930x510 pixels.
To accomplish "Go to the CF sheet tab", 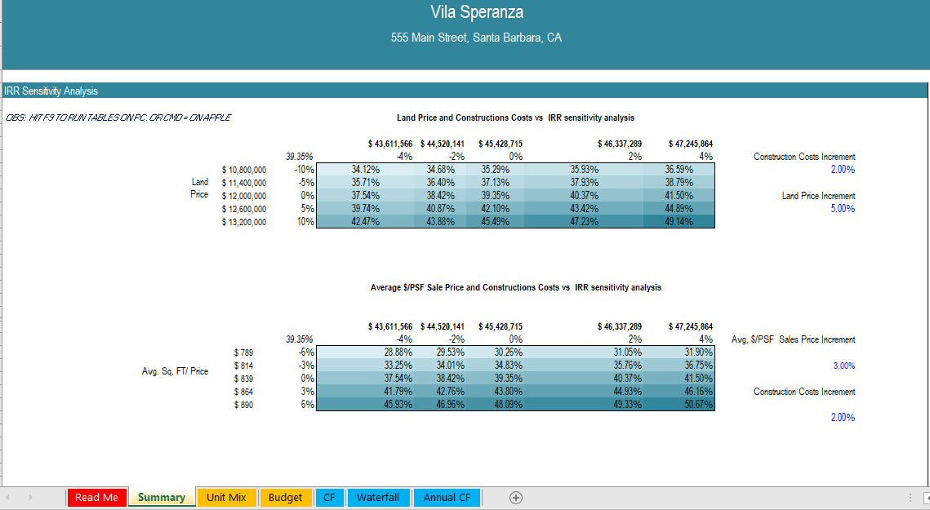I will (328, 497).
